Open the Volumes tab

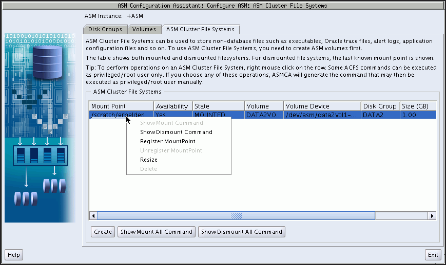(144, 29)
